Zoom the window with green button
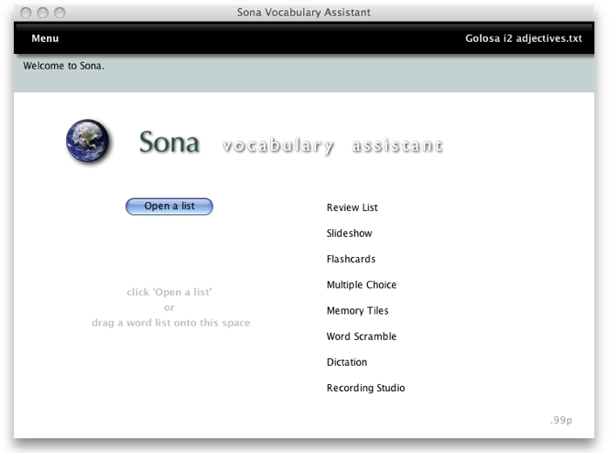610x453 pixels. coord(59,12)
